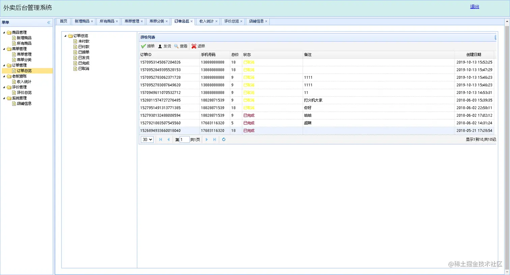Collapse the 评价列表 panel
The height and width of the screenshot is (275, 510).
point(495,37)
